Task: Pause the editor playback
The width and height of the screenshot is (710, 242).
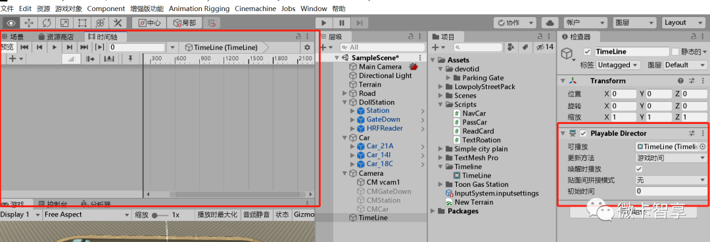Action: pos(341,22)
